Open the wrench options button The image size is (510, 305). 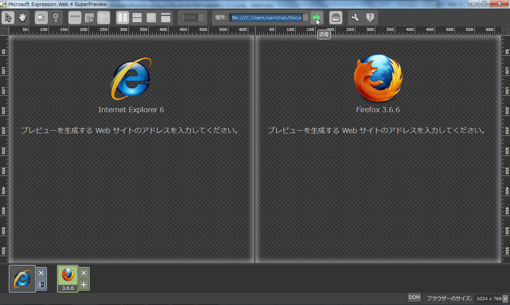pyautogui.click(x=355, y=18)
